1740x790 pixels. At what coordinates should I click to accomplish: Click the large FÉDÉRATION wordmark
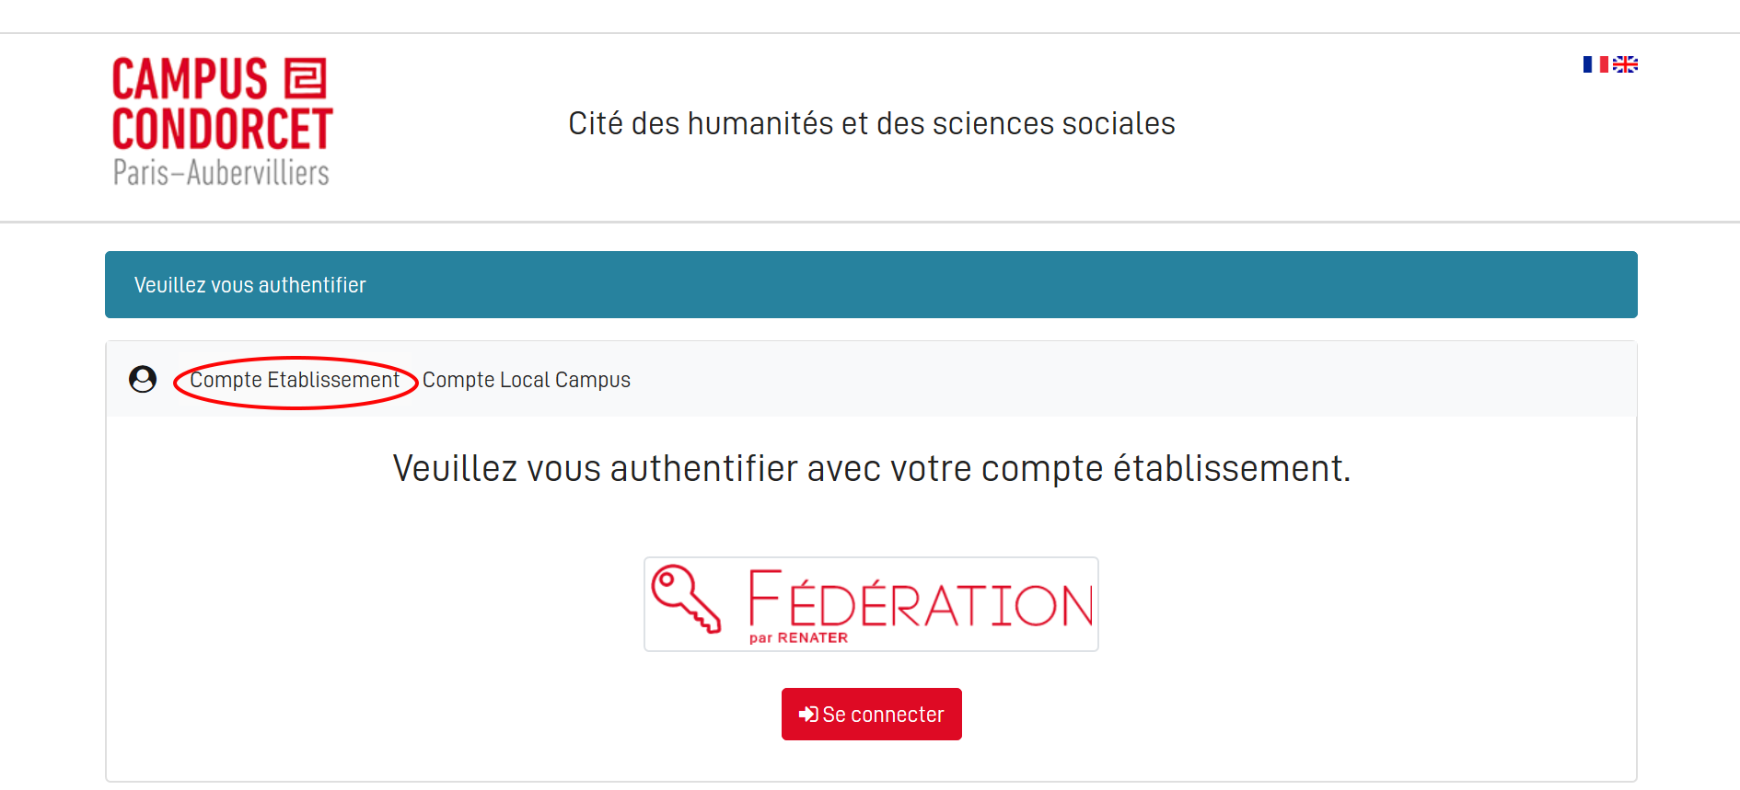[921, 598]
